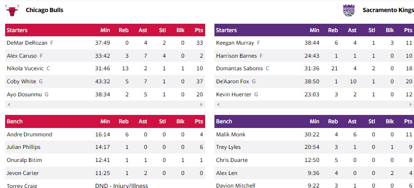Select Andre Drummond in Bulls bench
The width and height of the screenshot is (414, 188).
pos(29,134)
